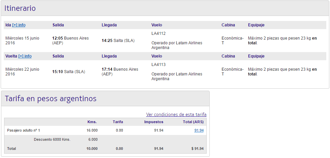
Task: Open Ver condiciones de esta tarifa link
Action: tap(176, 114)
